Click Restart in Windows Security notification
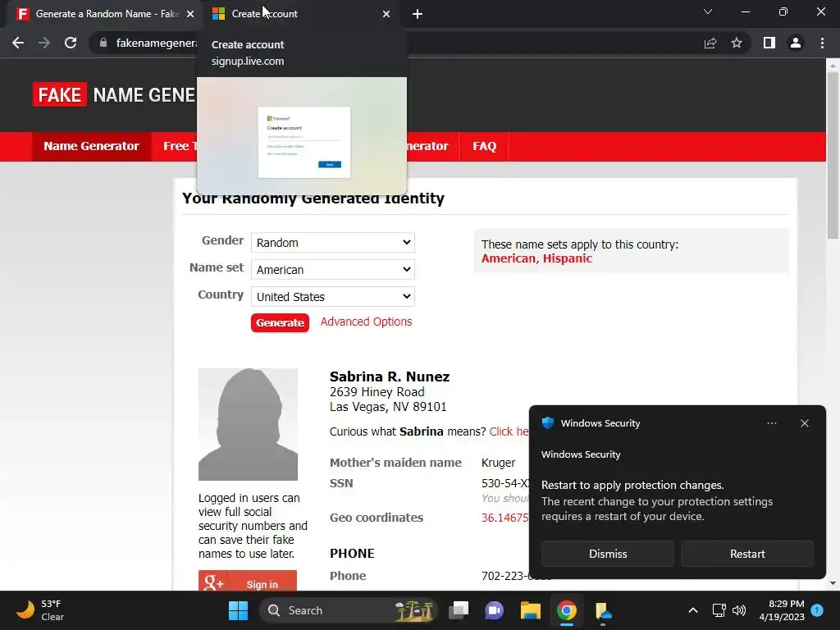This screenshot has width=840, height=630. click(747, 554)
